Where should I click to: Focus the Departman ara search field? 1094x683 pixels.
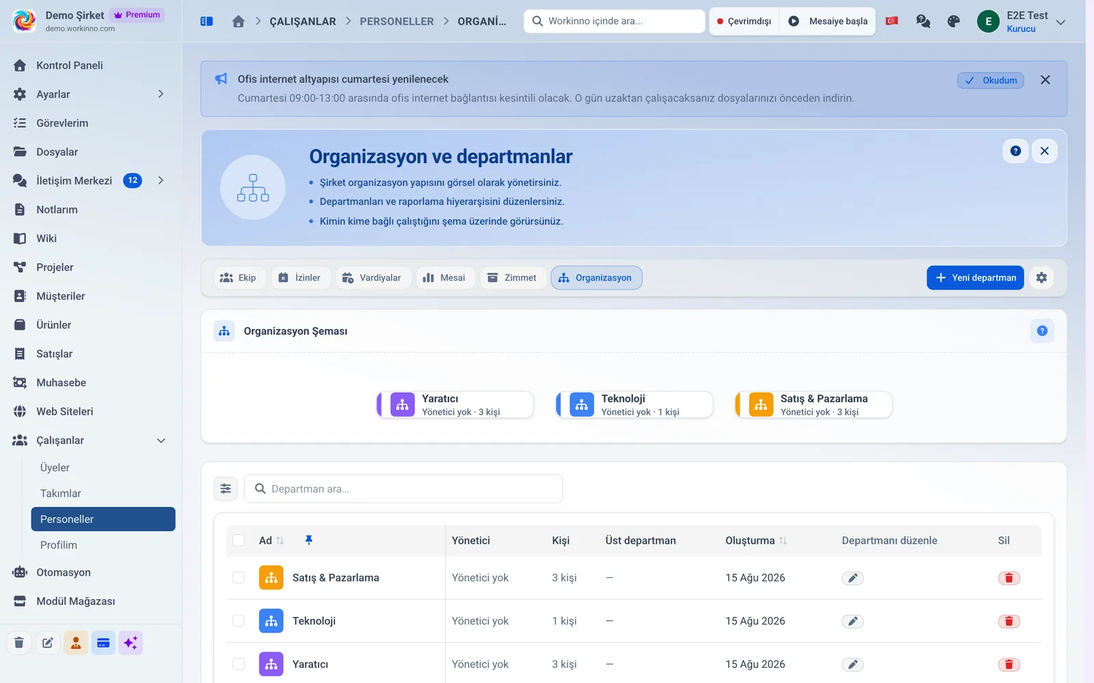tap(403, 489)
